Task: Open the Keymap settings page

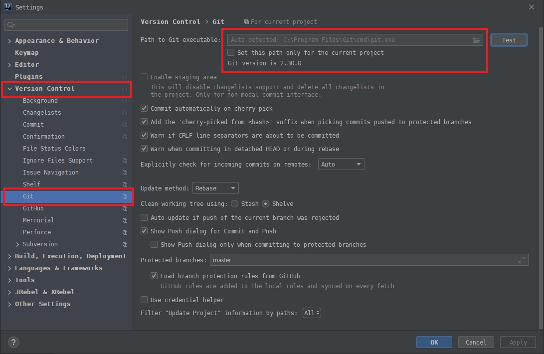Action: [27, 53]
